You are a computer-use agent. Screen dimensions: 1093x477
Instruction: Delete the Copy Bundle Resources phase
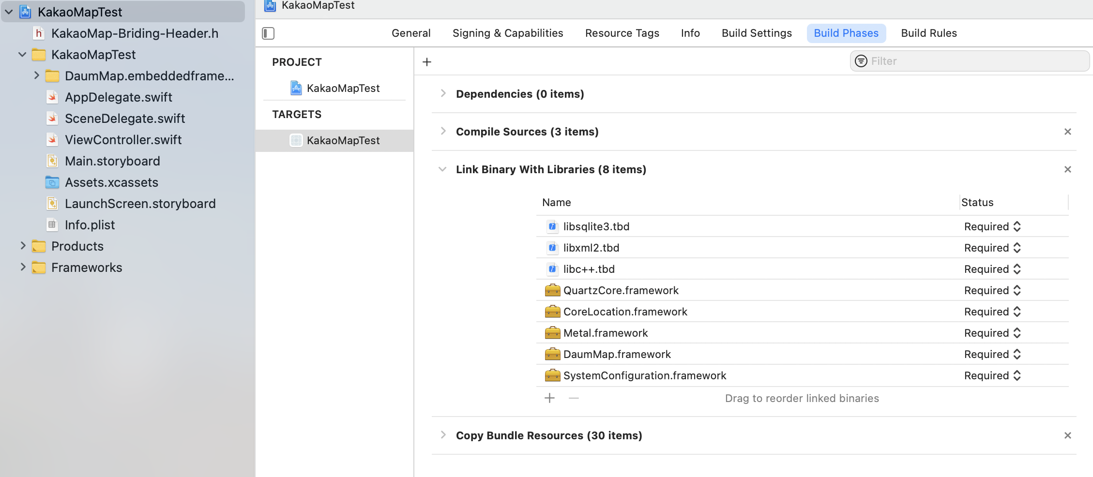click(x=1068, y=435)
